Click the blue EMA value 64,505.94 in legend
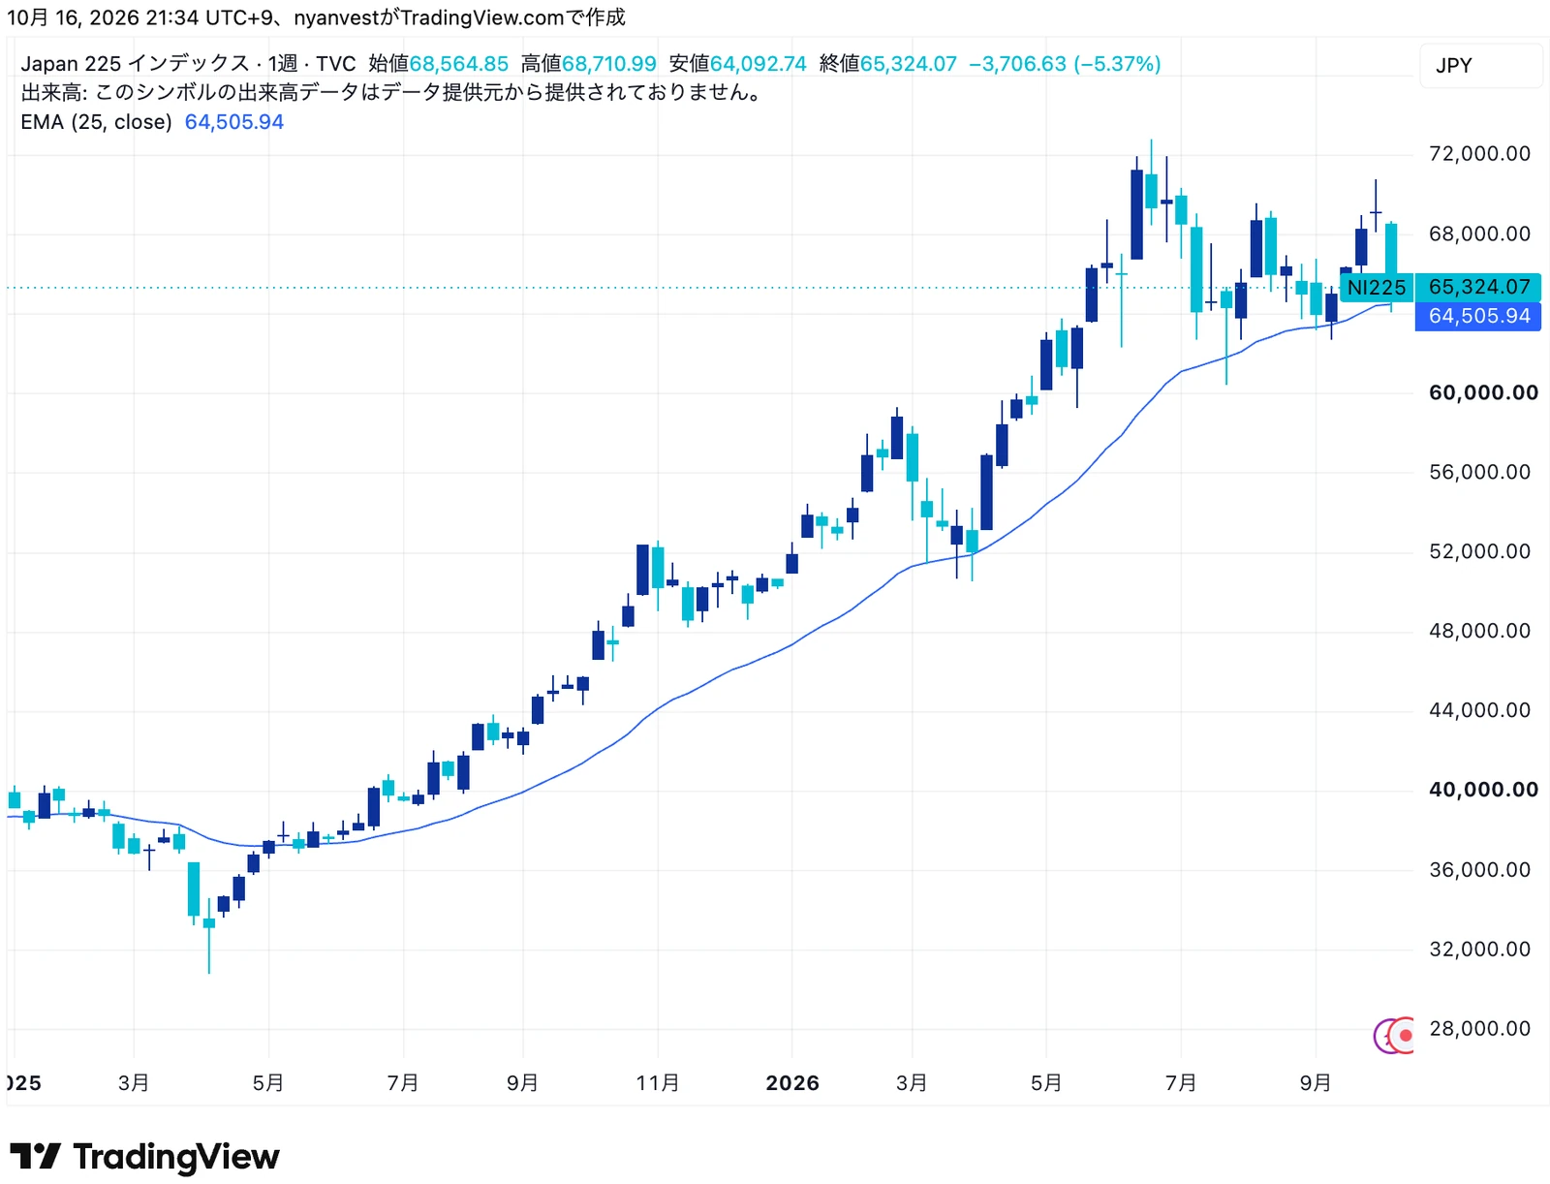Viewport: 1550px width, 1184px height. point(234,122)
